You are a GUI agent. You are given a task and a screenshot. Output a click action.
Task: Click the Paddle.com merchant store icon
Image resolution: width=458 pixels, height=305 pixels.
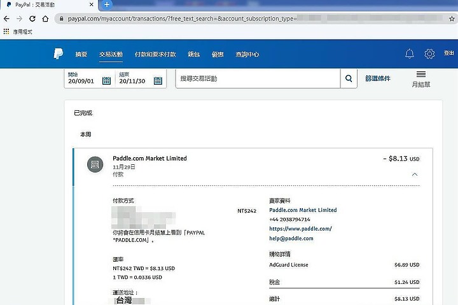(95, 164)
